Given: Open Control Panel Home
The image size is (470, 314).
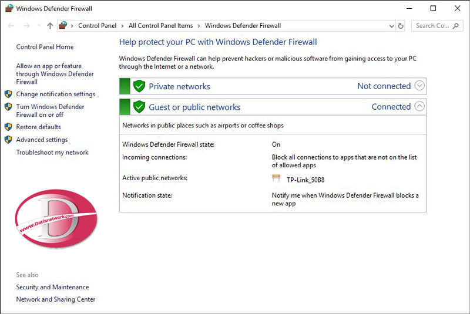Looking at the screenshot, I should [x=45, y=47].
